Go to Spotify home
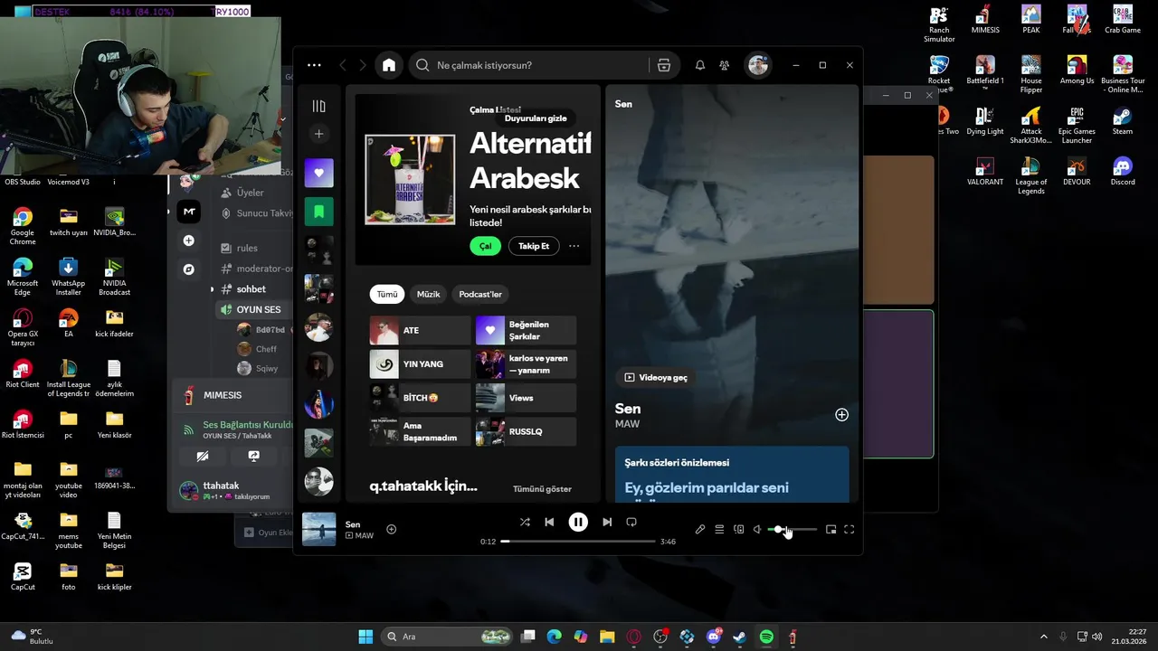Image resolution: width=1158 pixels, height=651 pixels. [x=389, y=65]
